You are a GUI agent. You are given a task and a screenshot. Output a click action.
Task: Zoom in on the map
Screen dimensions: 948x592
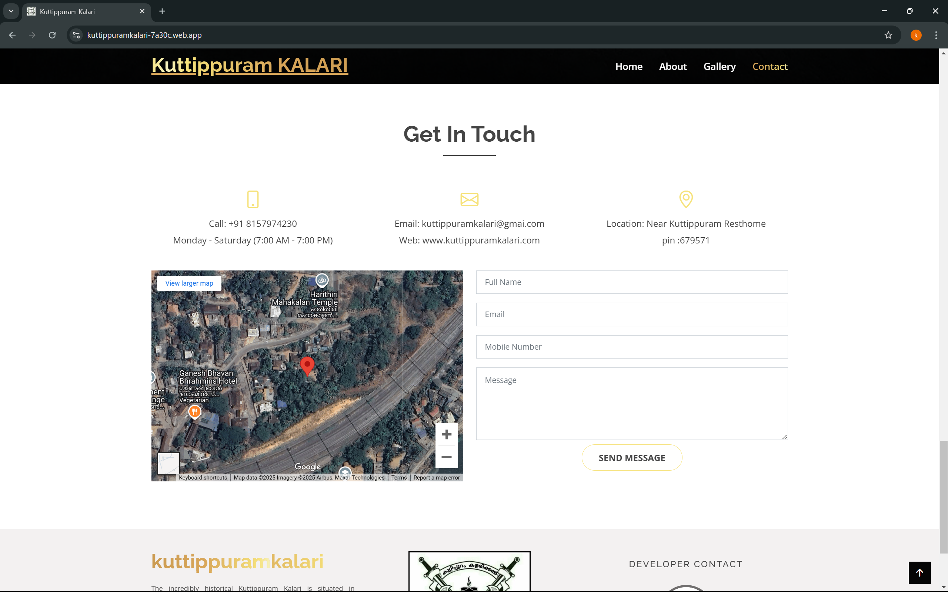(x=447, y=434)
